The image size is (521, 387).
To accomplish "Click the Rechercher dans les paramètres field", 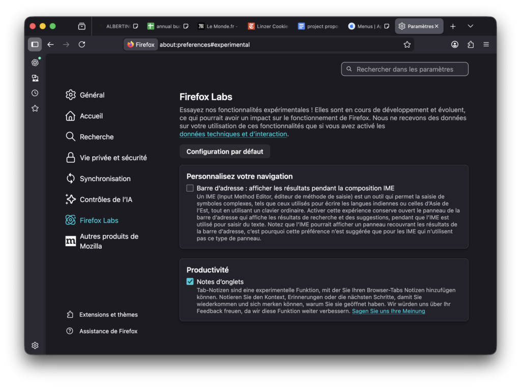I will click(x=404, y=69).
